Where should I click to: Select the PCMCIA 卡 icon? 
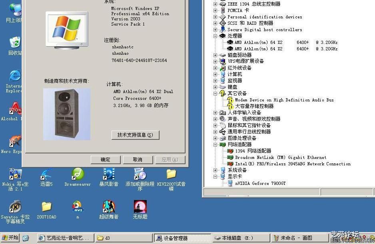pyautogui.click(x=223, y=10)
